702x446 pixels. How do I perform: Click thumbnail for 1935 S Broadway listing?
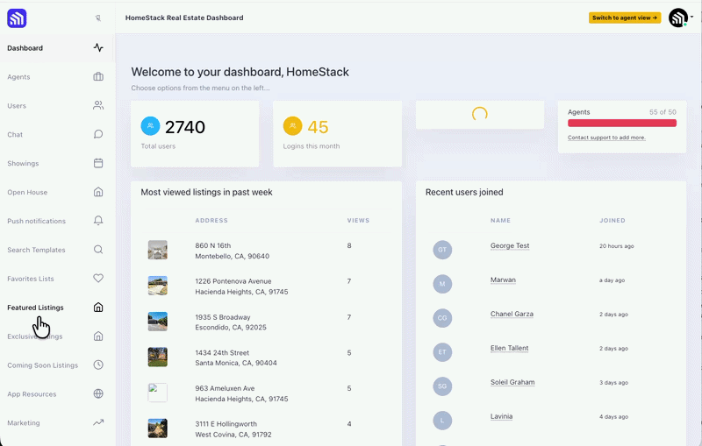158,322
